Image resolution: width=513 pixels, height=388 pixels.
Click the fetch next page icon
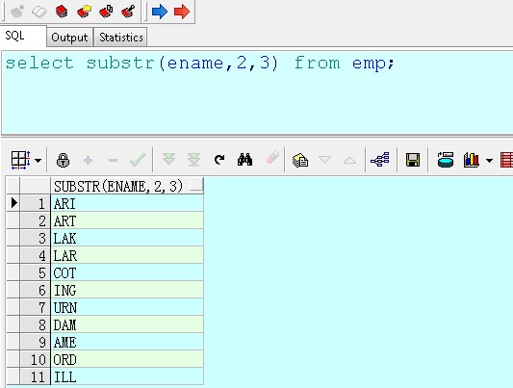(x=168, y=160)
